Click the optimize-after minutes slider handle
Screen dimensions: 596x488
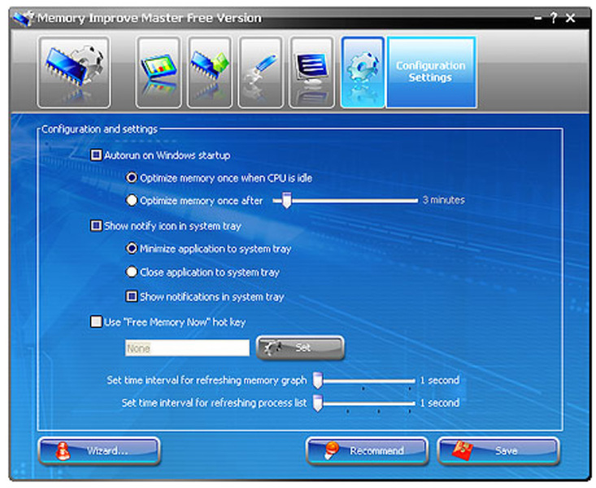[287, 200]
